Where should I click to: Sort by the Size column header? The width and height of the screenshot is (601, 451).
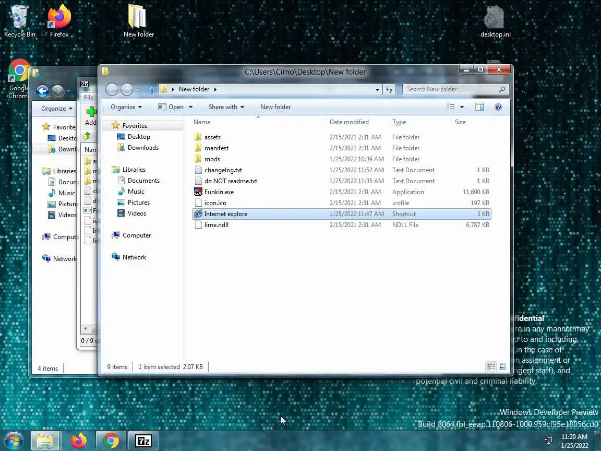pos(460,122)
